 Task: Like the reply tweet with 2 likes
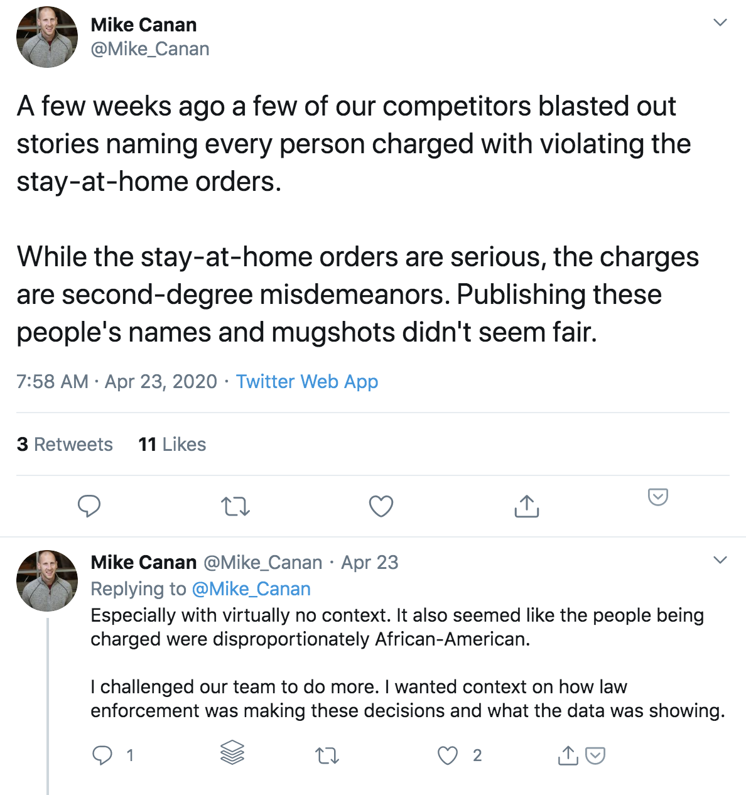[x=448, y=755]
